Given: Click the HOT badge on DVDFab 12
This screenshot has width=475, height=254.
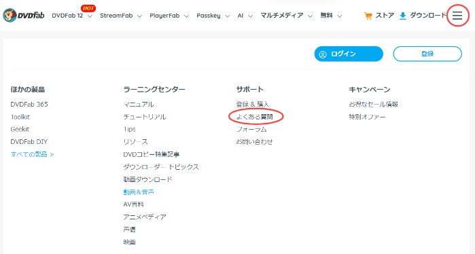Looking at the screenshot, I should click(88, 8).
